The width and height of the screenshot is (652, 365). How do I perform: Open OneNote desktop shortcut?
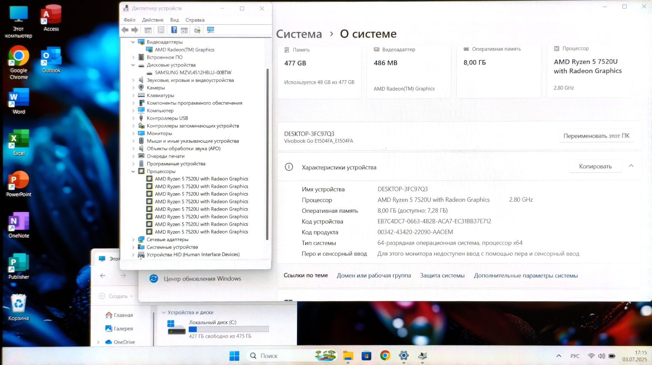(19, 225)
